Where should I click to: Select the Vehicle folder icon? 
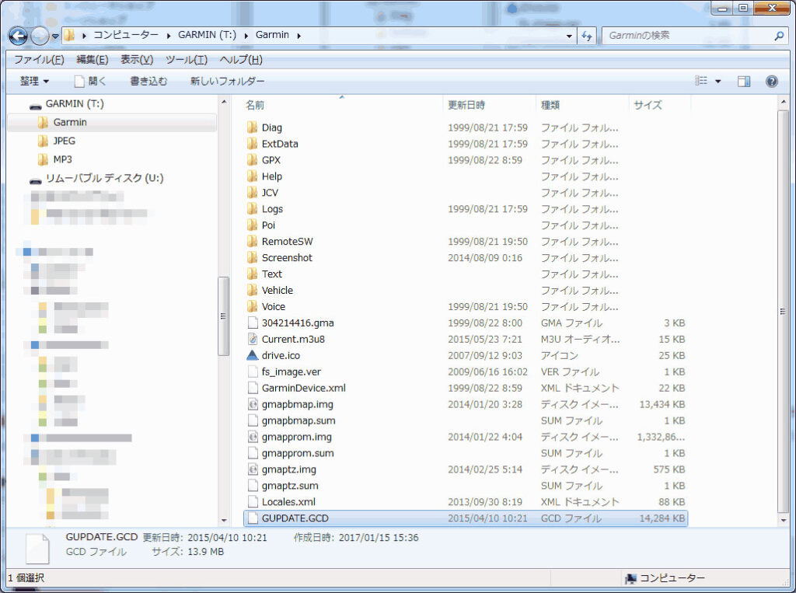click(253, 290)
